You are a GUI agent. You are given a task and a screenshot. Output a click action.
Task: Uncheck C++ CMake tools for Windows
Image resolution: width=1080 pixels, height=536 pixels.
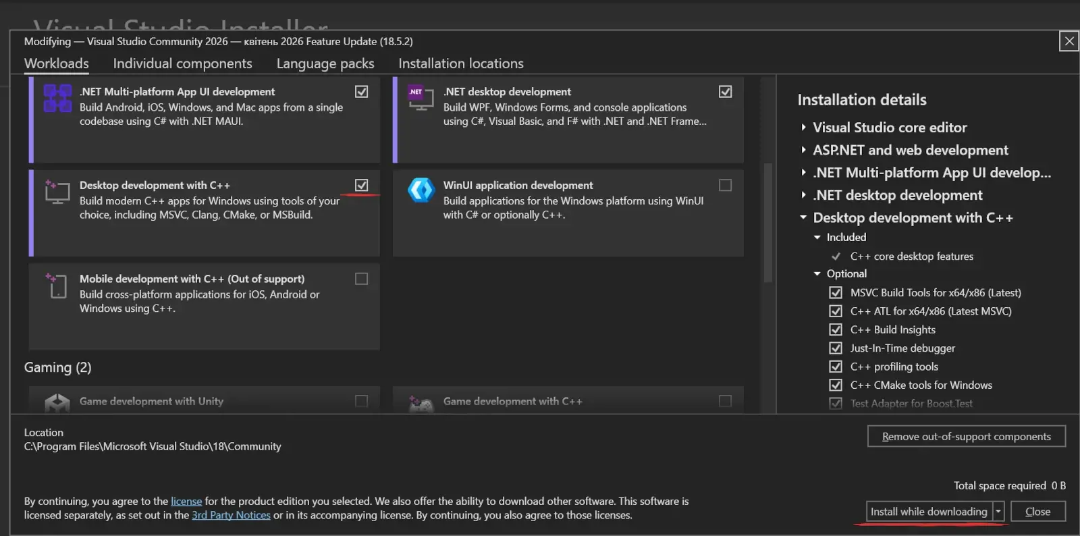click(836, 385)
